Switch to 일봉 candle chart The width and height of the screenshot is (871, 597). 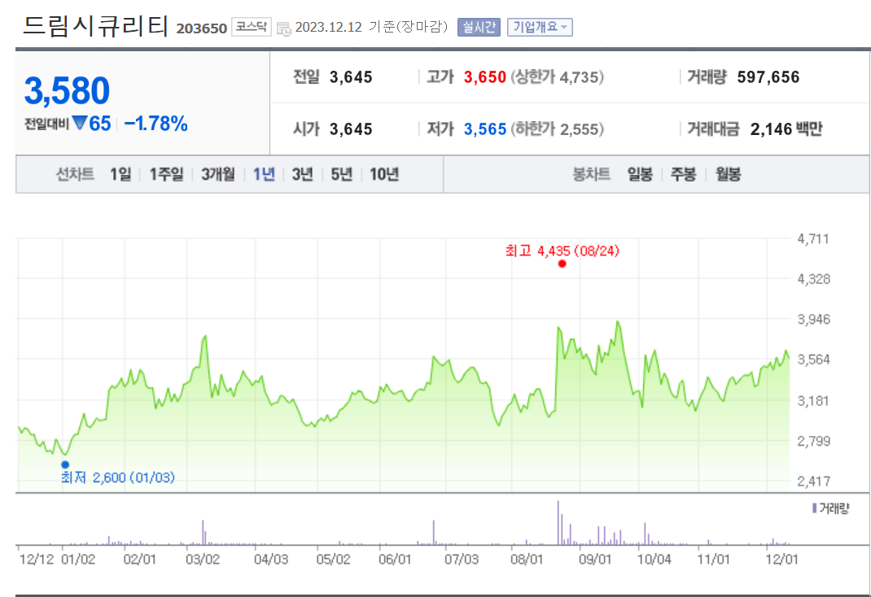coord(640,174)
